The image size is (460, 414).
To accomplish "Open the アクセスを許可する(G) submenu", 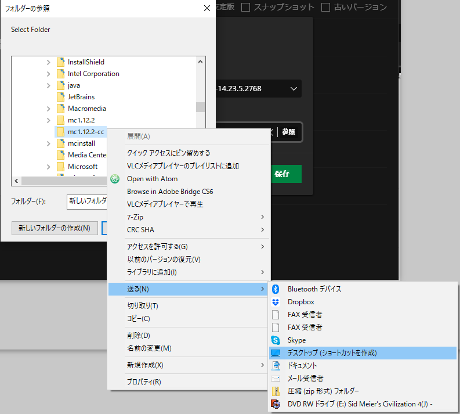I will point(189,247).
